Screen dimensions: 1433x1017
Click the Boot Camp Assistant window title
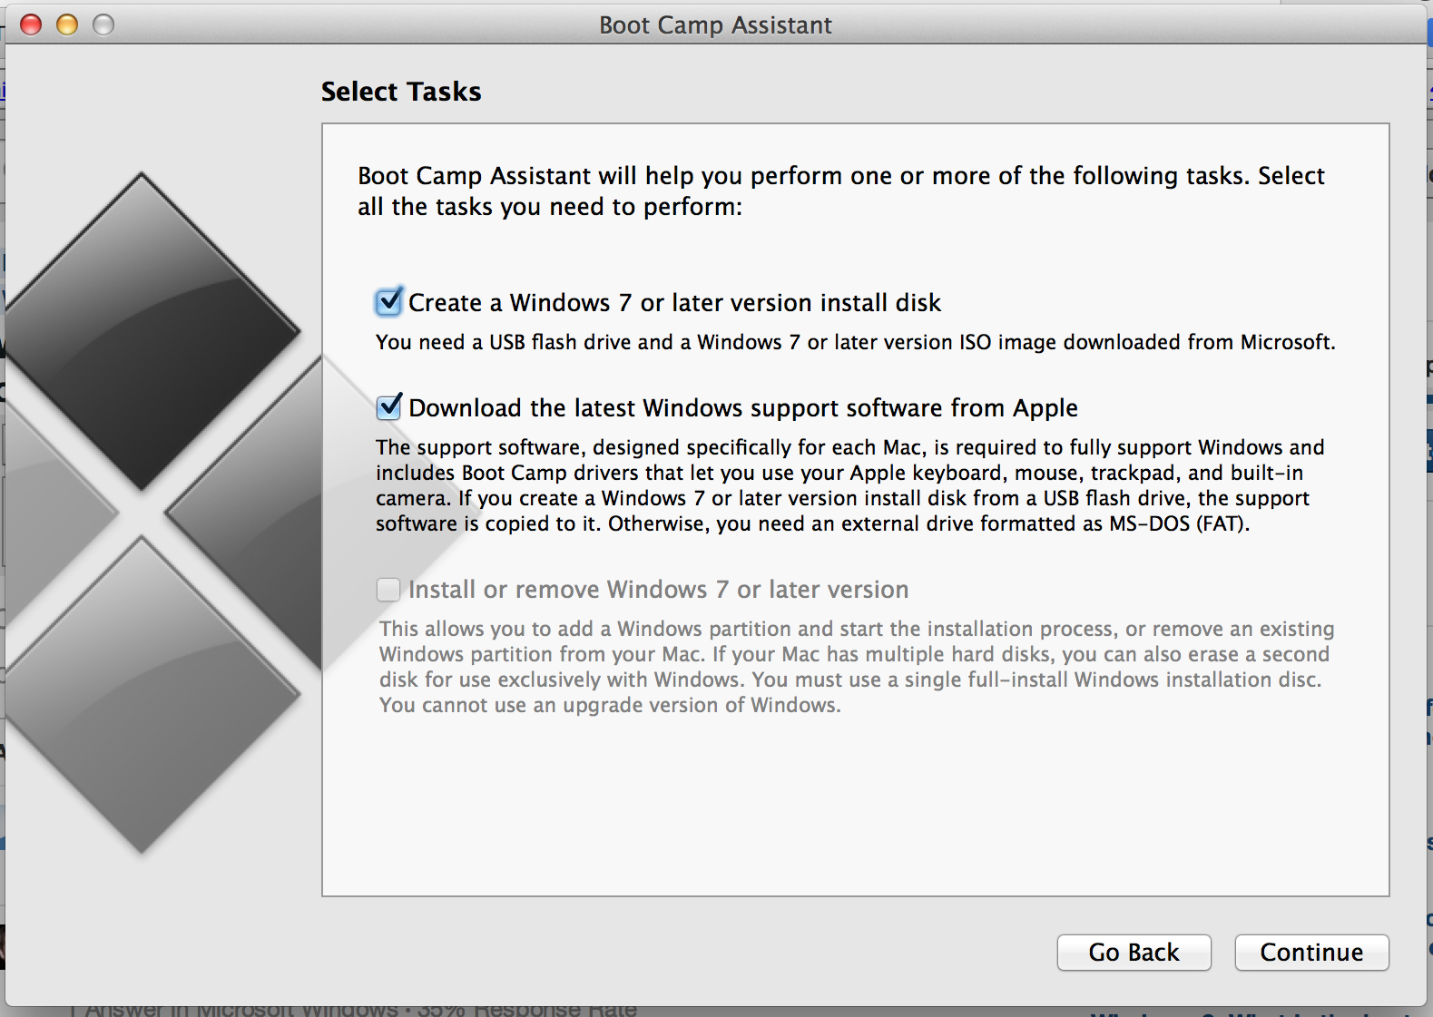click(x=715, y=24)
